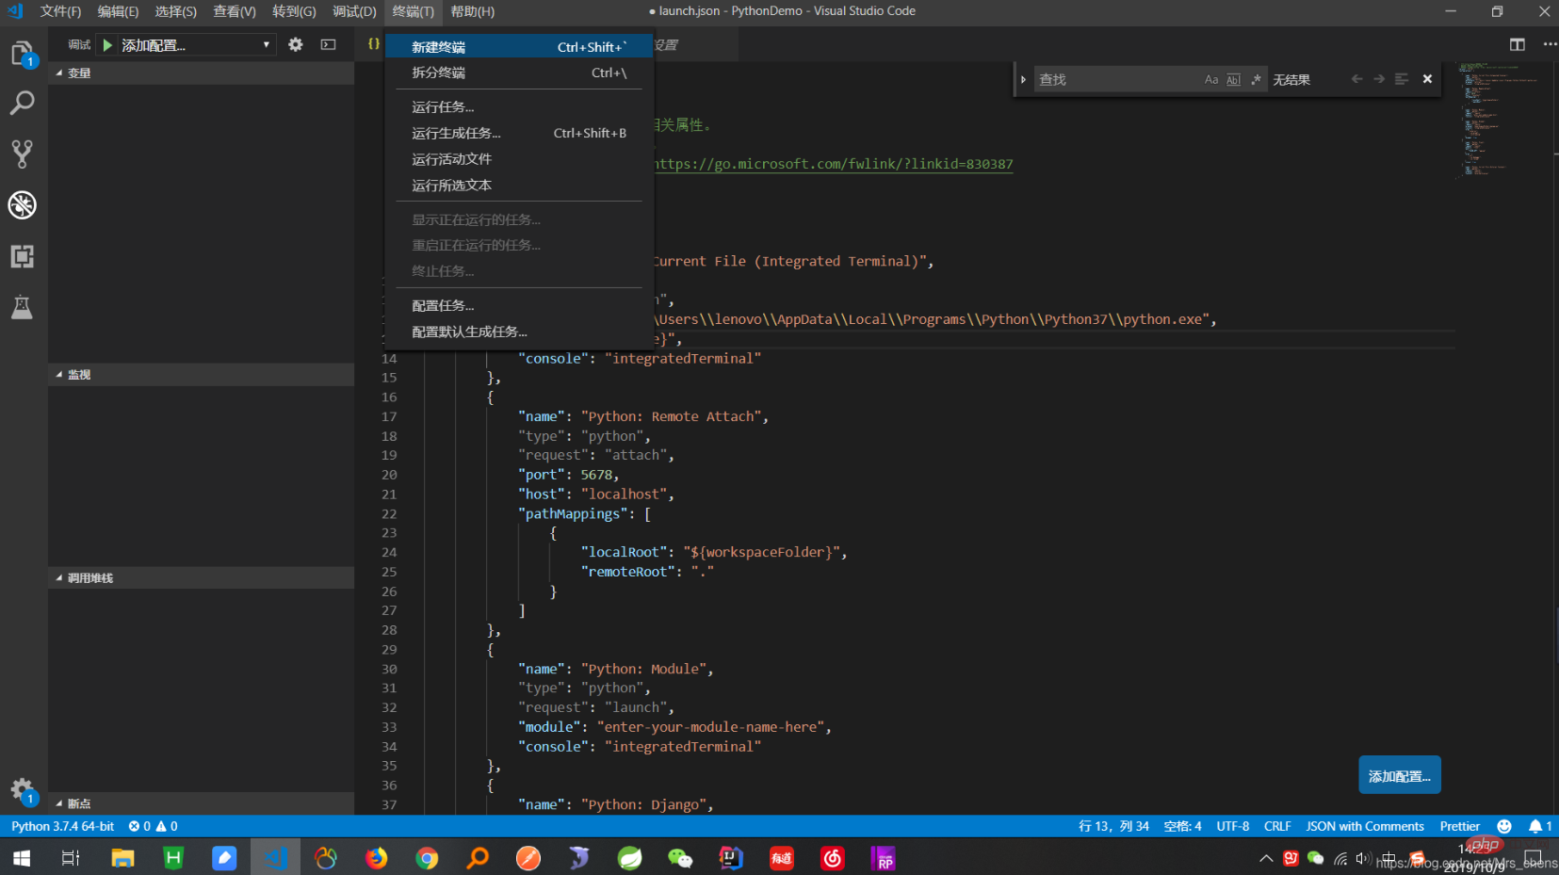Choose 运行任务... menu entry
This screenshot has height=875, width=1559.
click(443, 107)
